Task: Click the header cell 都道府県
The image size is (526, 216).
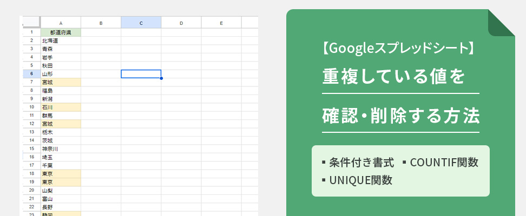Action: pos(61,32)
